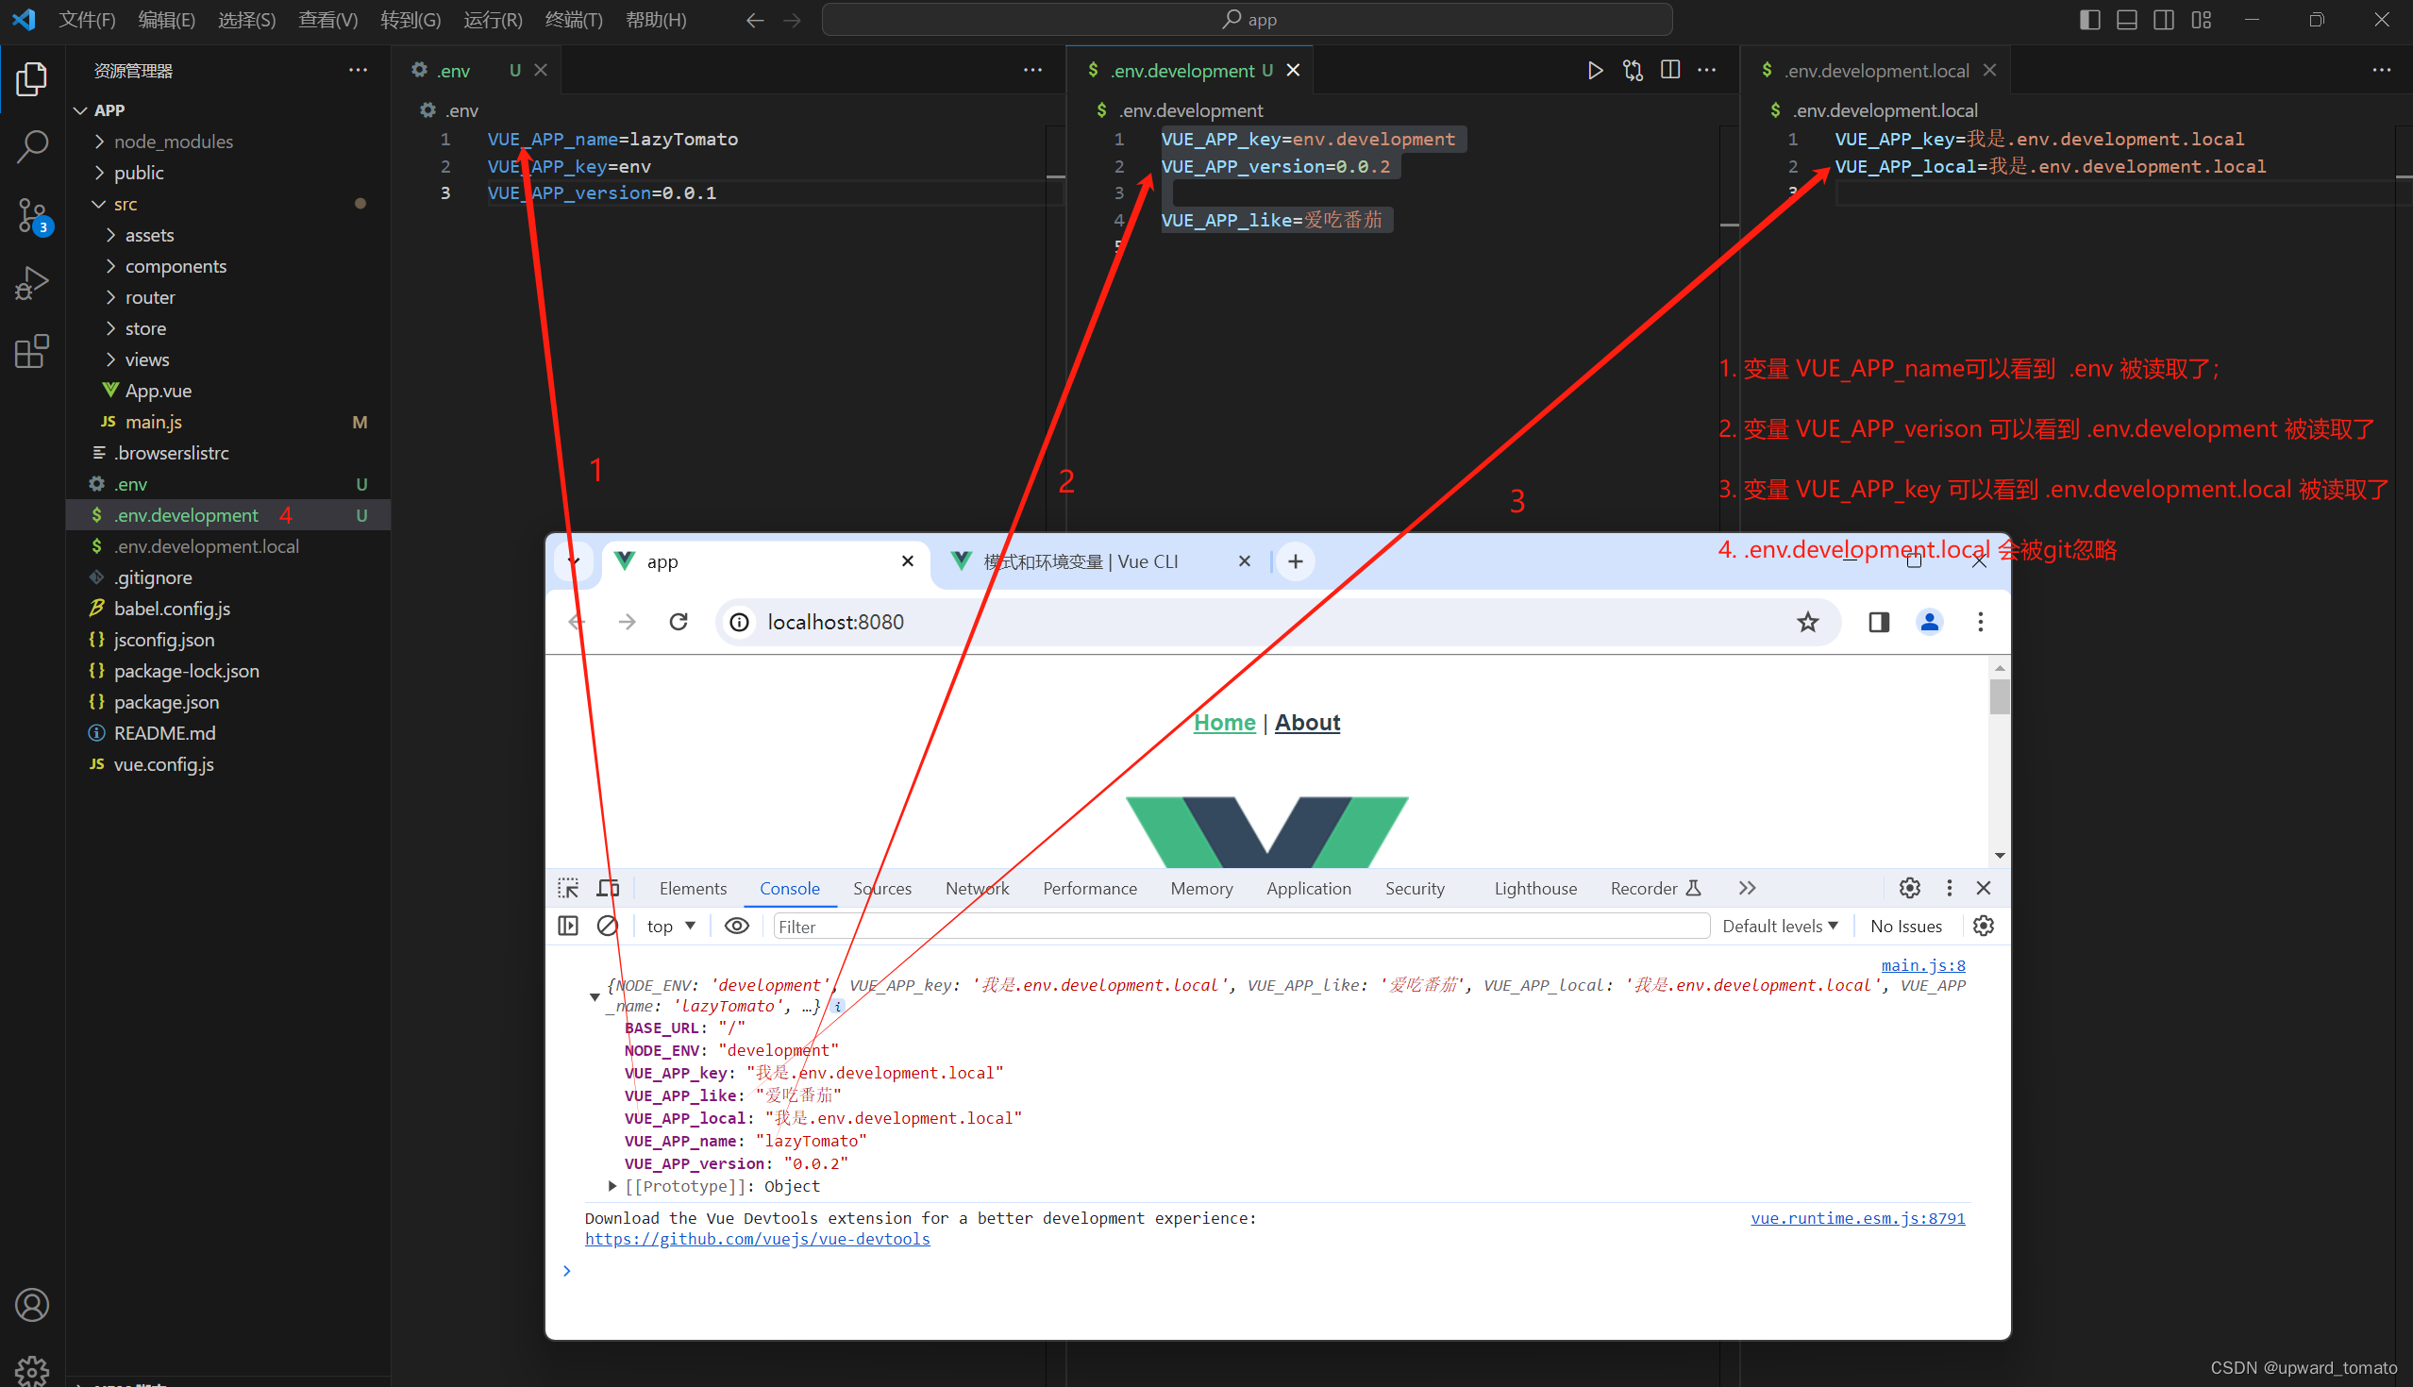2413x1387 pixels.
Task: Select the Elements tab in DevTools
Action: 693,887
